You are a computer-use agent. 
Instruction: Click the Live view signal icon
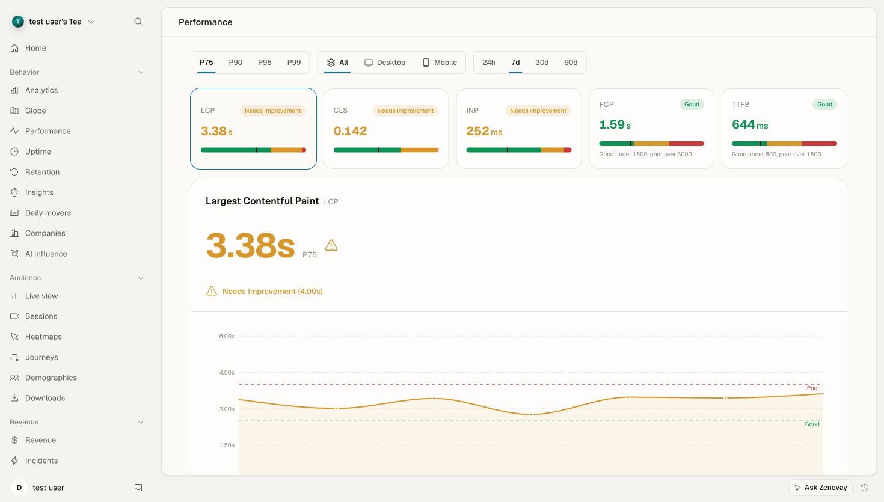click(x=14, y=296)
